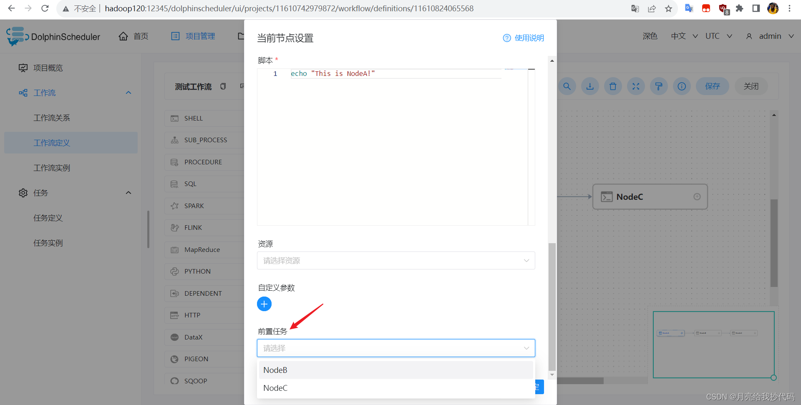Select SPARK task type
Image resolution: width=801 pixels, height=405 pixels.
pyautogui.click(x=204, y=206)
